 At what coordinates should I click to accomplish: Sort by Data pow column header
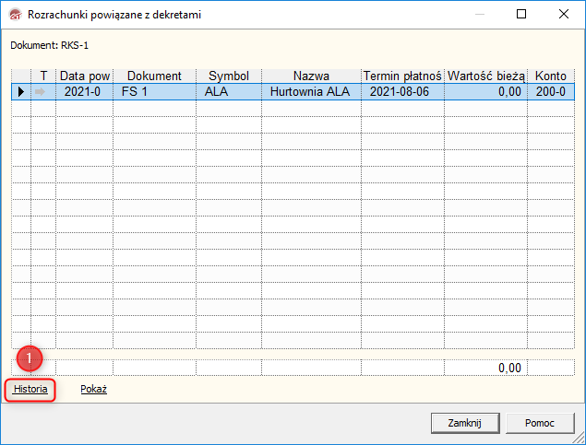pos(85,76)
